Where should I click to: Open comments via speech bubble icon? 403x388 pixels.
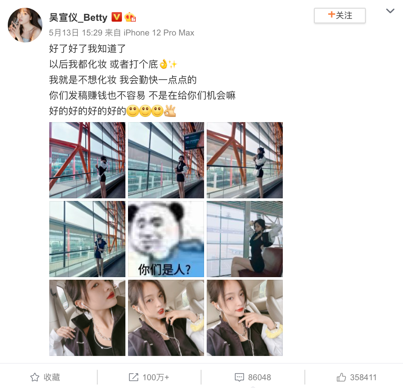(x=239, y=378)
